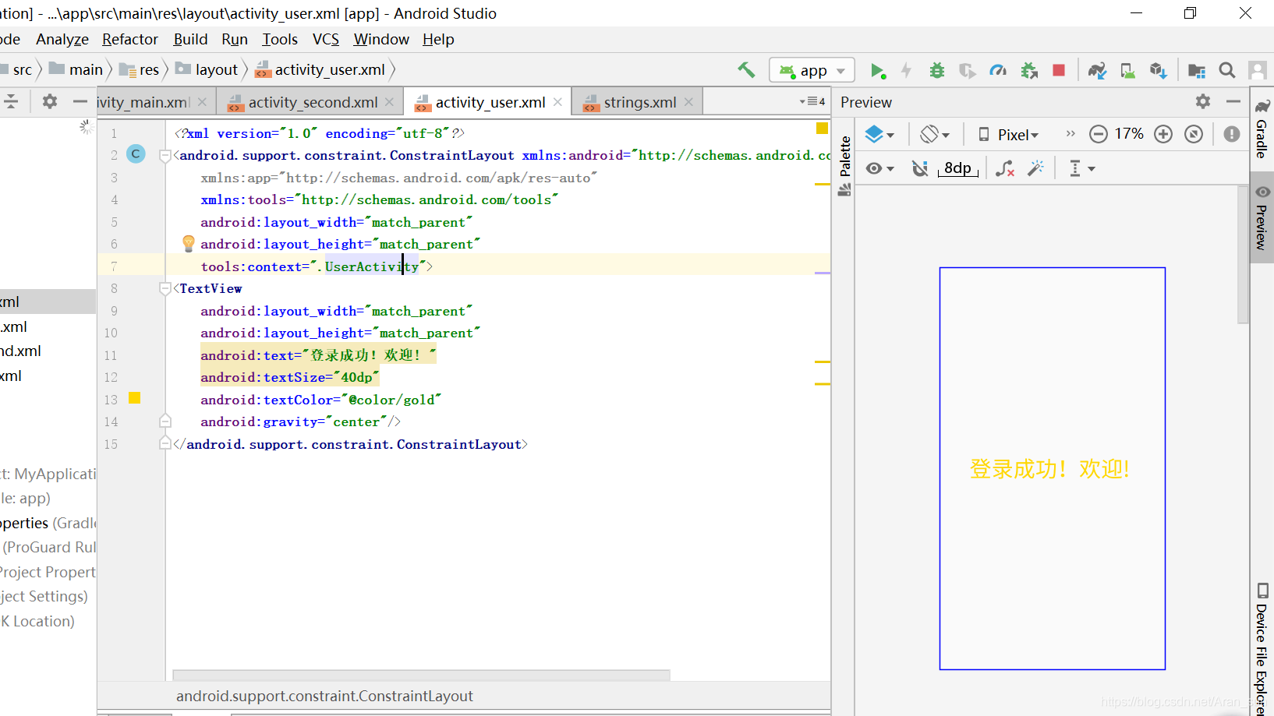Collapse the TextView tag fold on line 8
Viewport: 1274px width, 716px height.
point(165,289)
